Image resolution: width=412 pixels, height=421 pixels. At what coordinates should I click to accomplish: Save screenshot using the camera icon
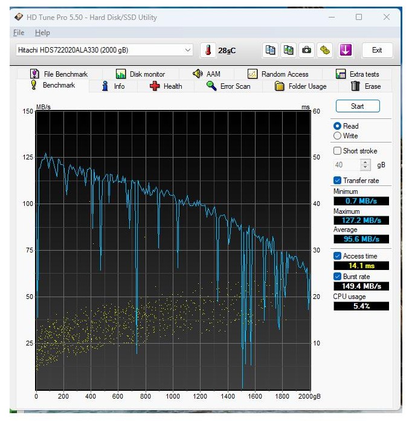(x=307, y=50)
